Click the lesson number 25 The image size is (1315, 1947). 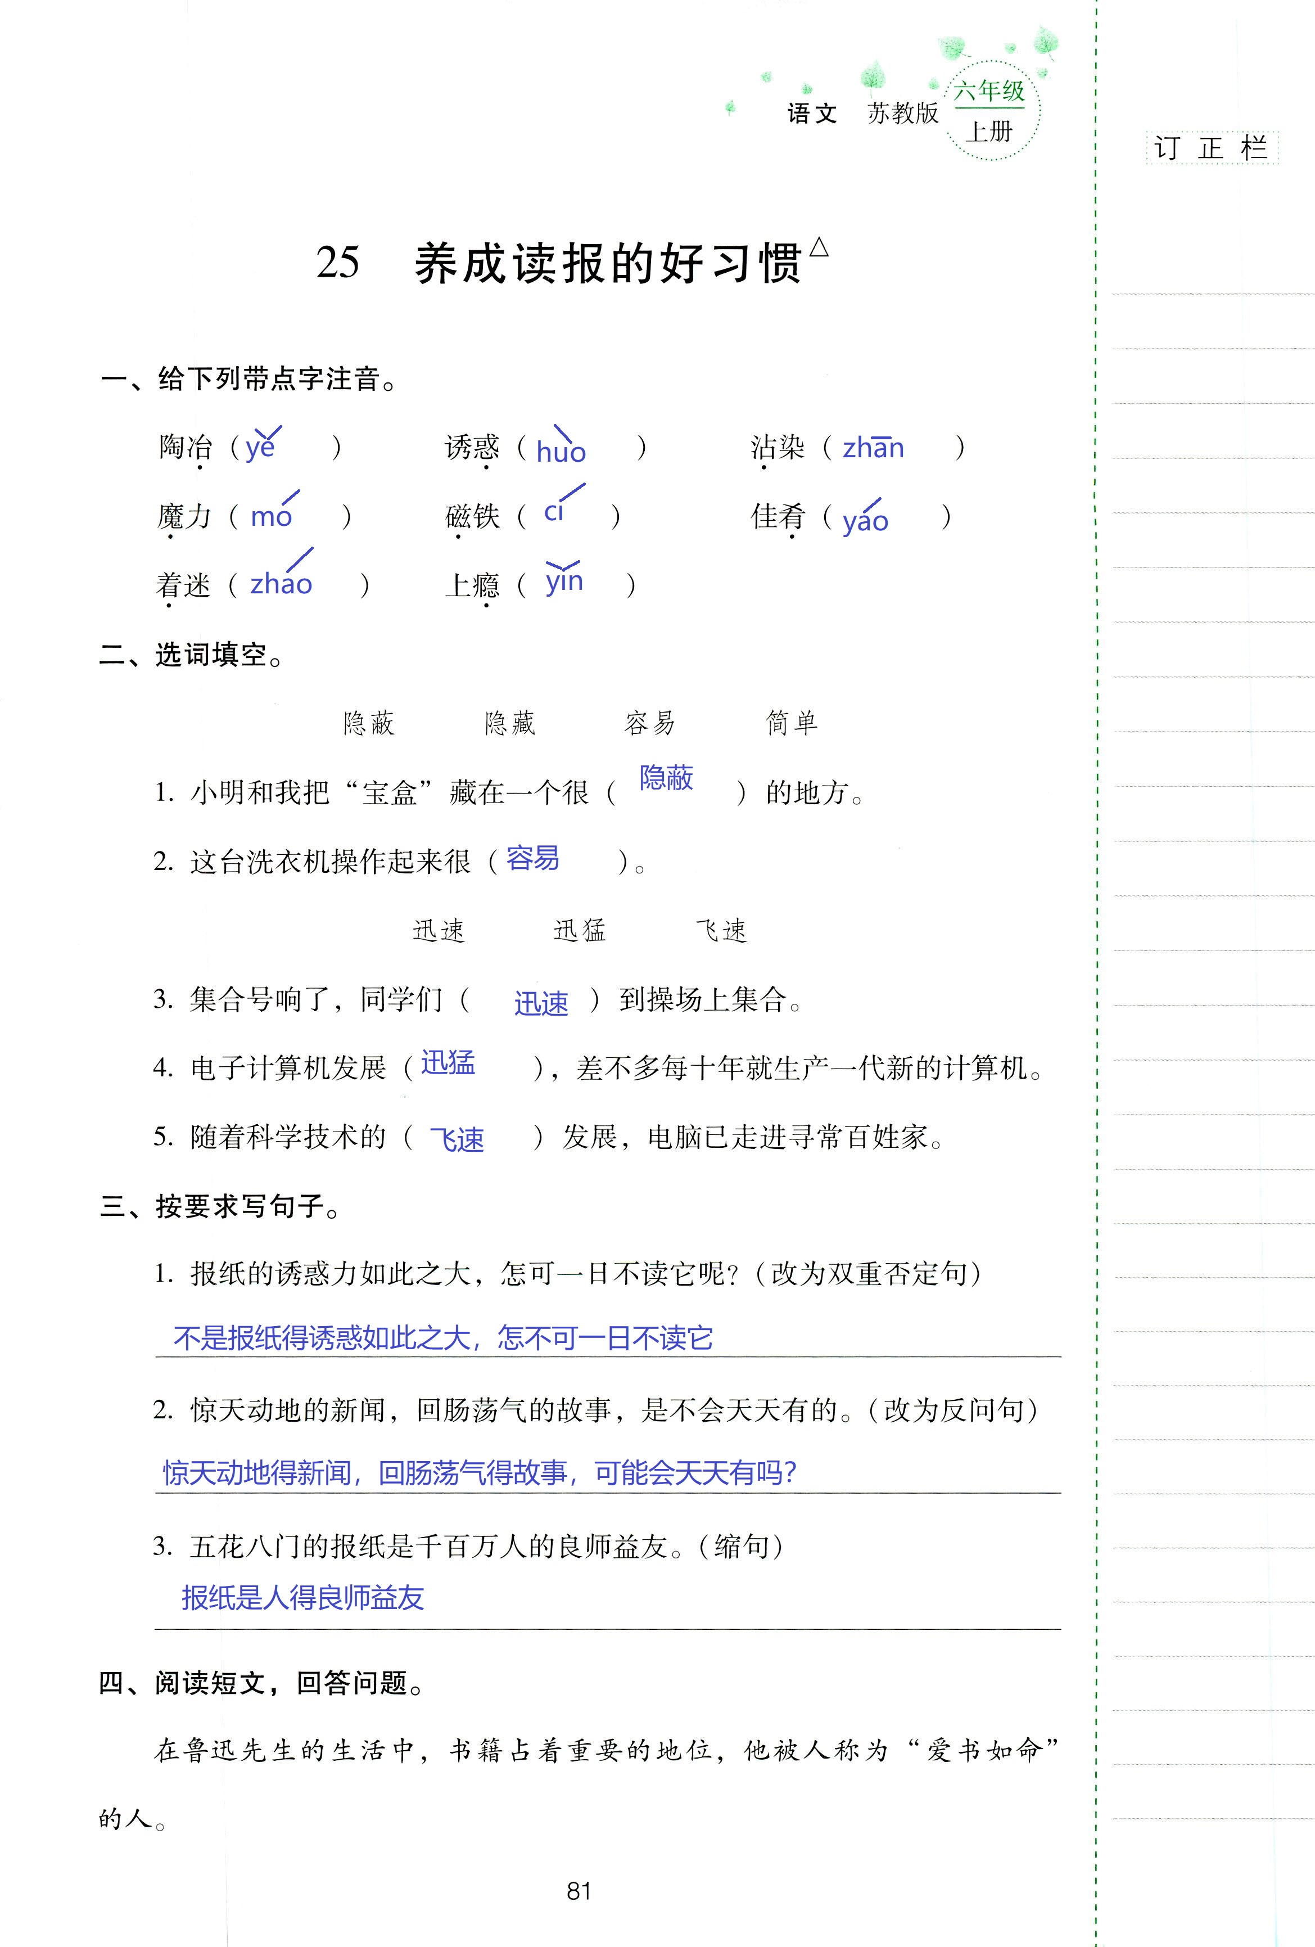(337, 262)
